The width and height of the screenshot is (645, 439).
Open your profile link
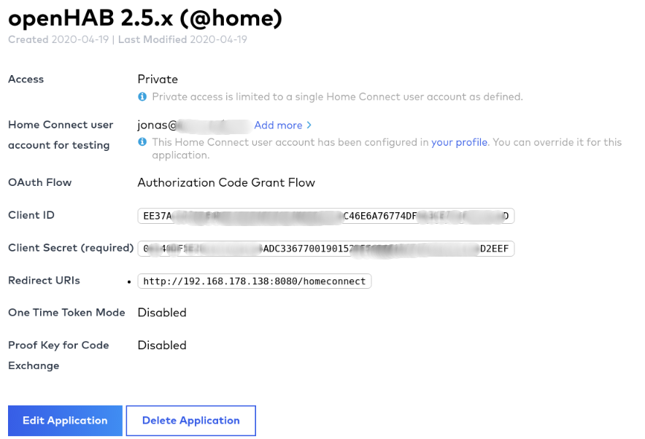coord(459,142)
